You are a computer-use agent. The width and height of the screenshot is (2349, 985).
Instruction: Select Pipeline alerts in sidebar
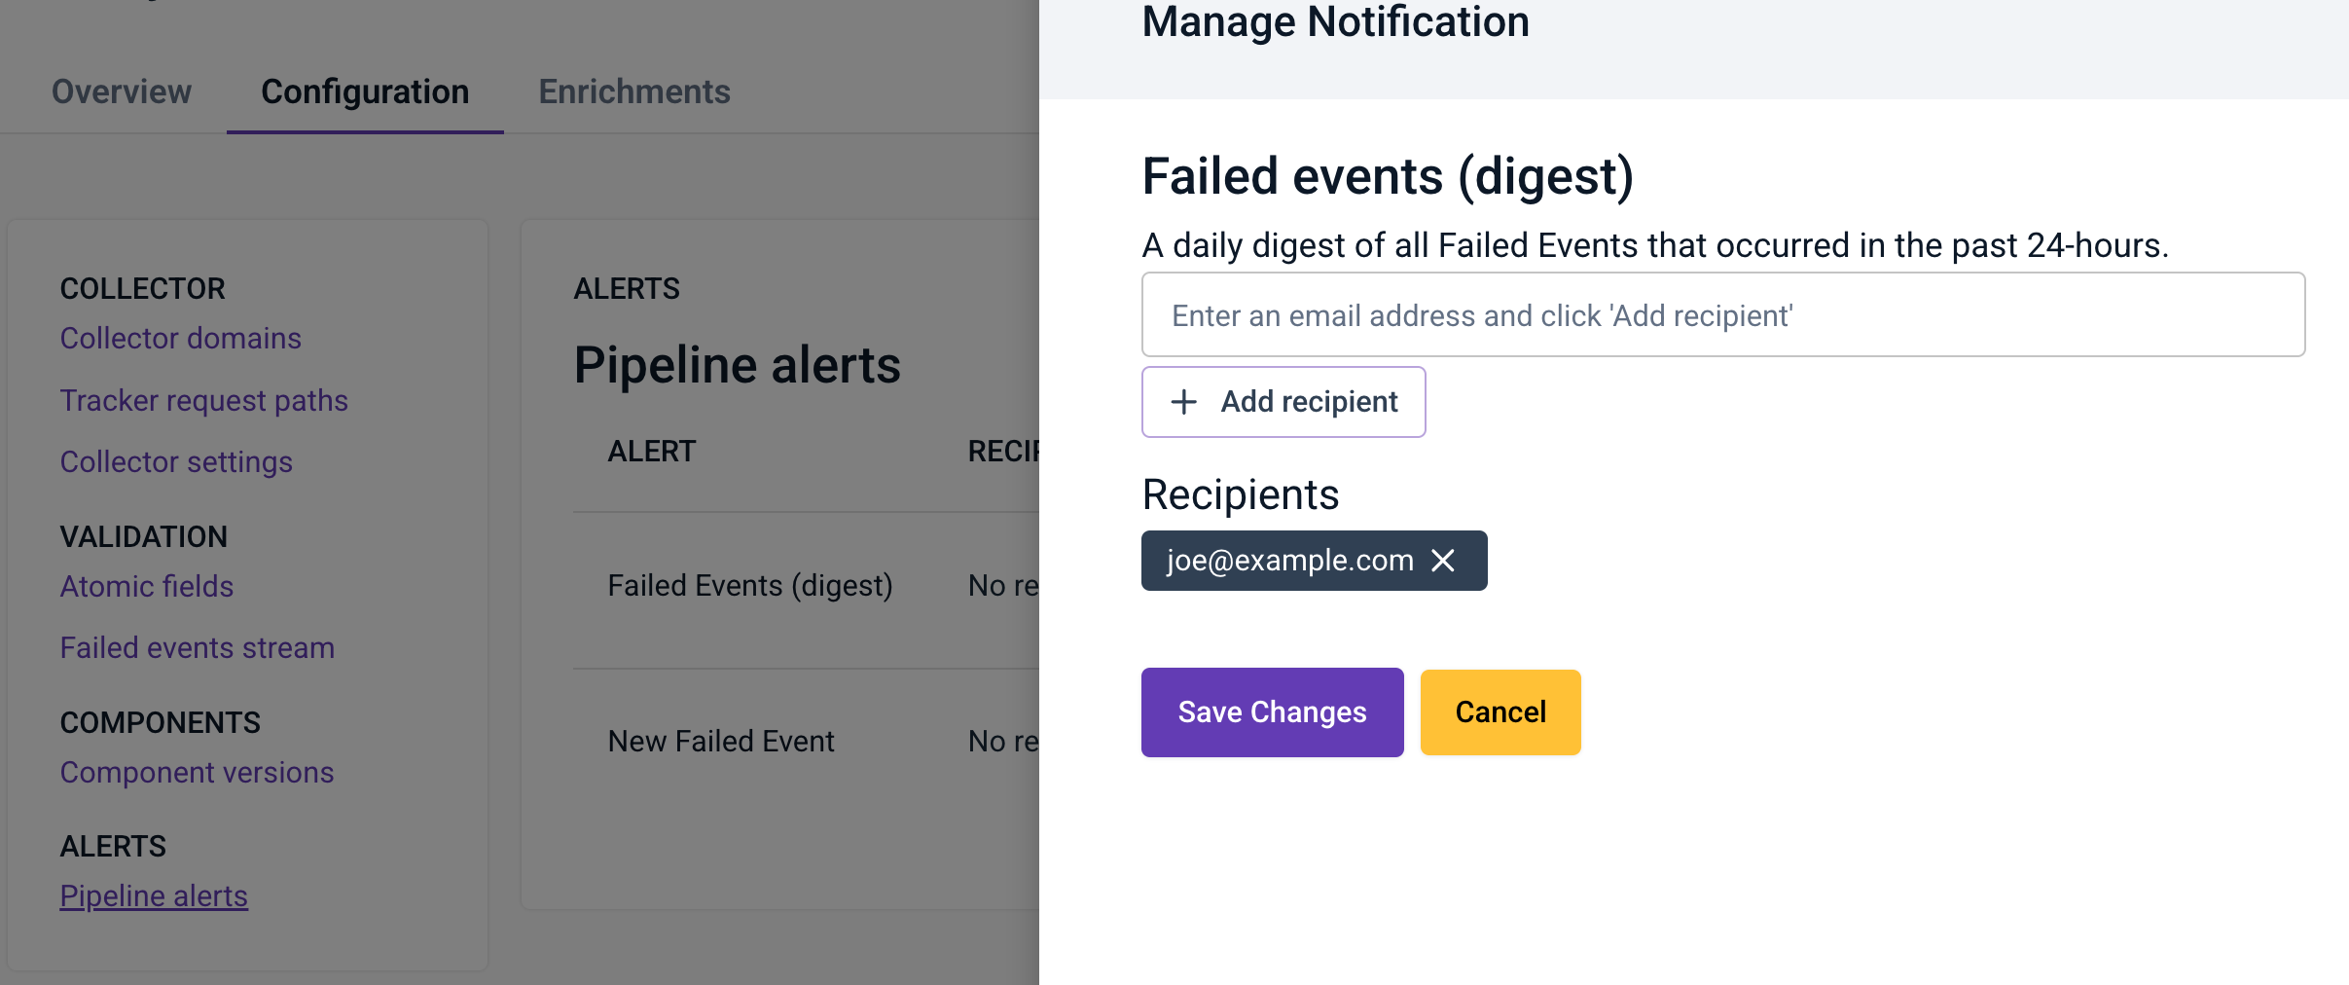(154, 896)
